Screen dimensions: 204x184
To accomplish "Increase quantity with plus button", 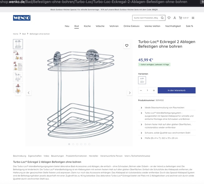I will pyautogui.click(x=154, y=90).
